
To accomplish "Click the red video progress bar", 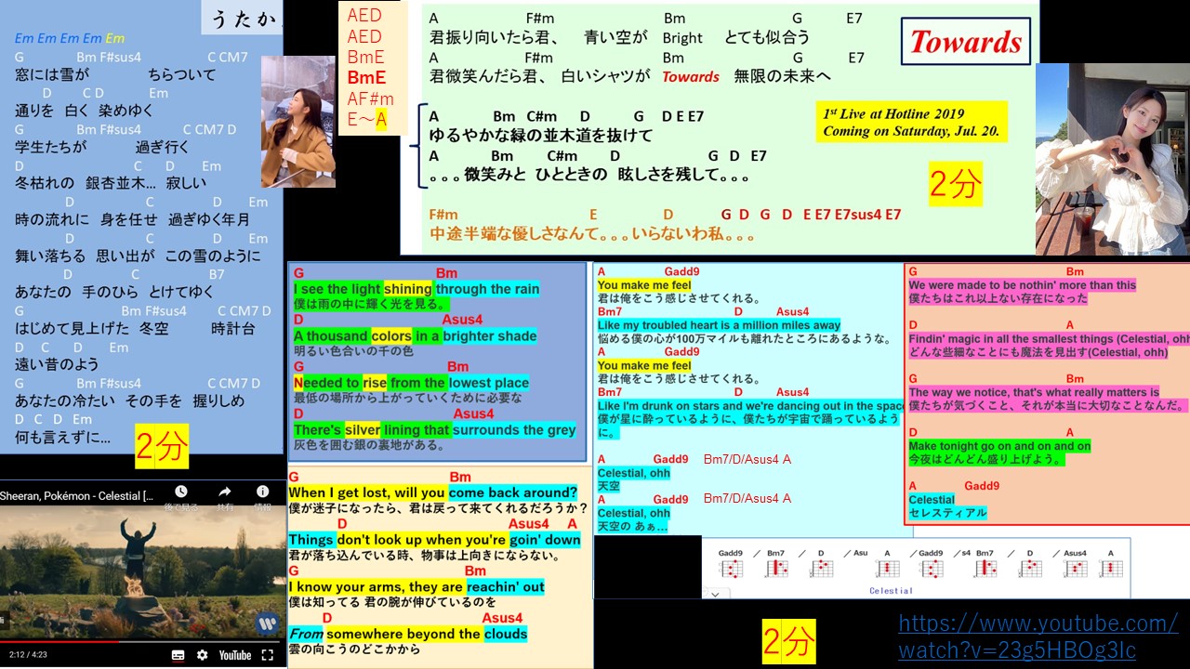I will click(x=59, y=641).
